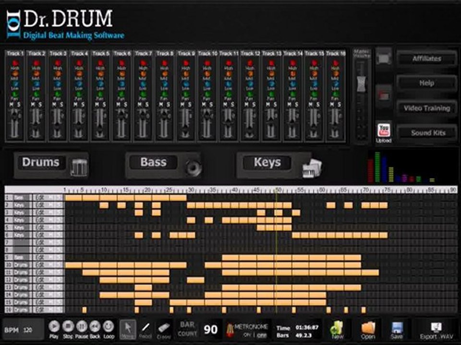461x345 pixels.
Task: Click the Help button
Action: click(x=426, y=83)
